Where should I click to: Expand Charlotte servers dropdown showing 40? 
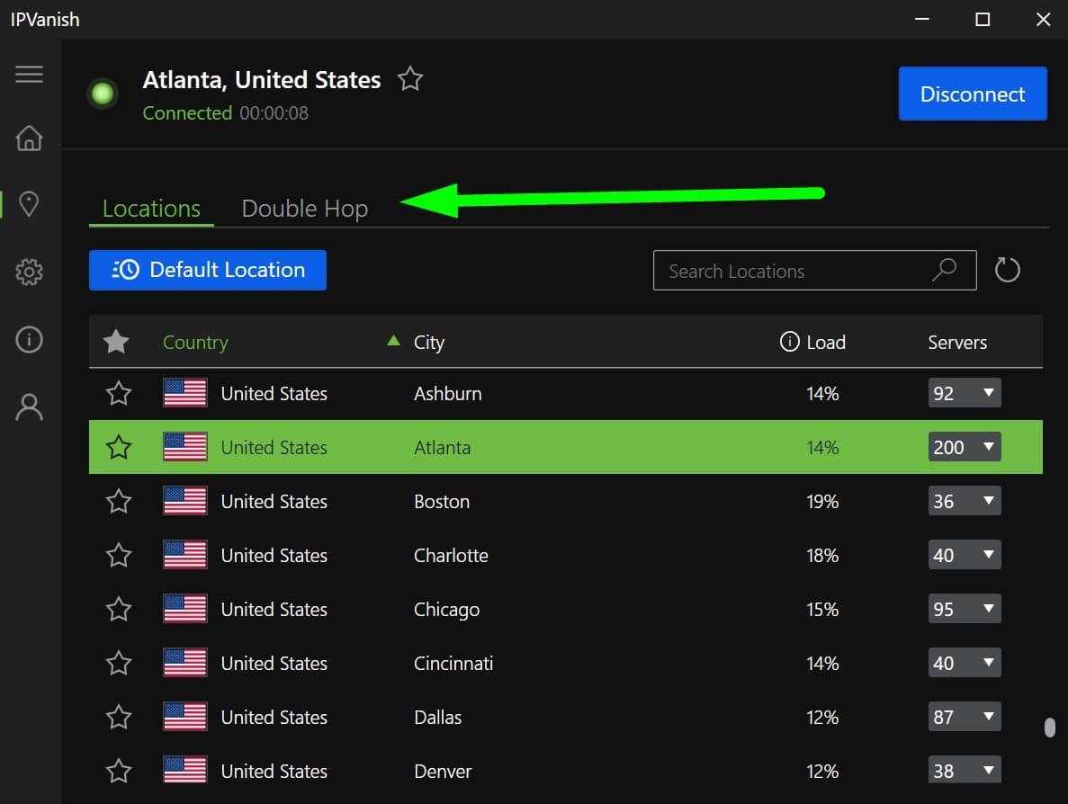tap(965, 555)
